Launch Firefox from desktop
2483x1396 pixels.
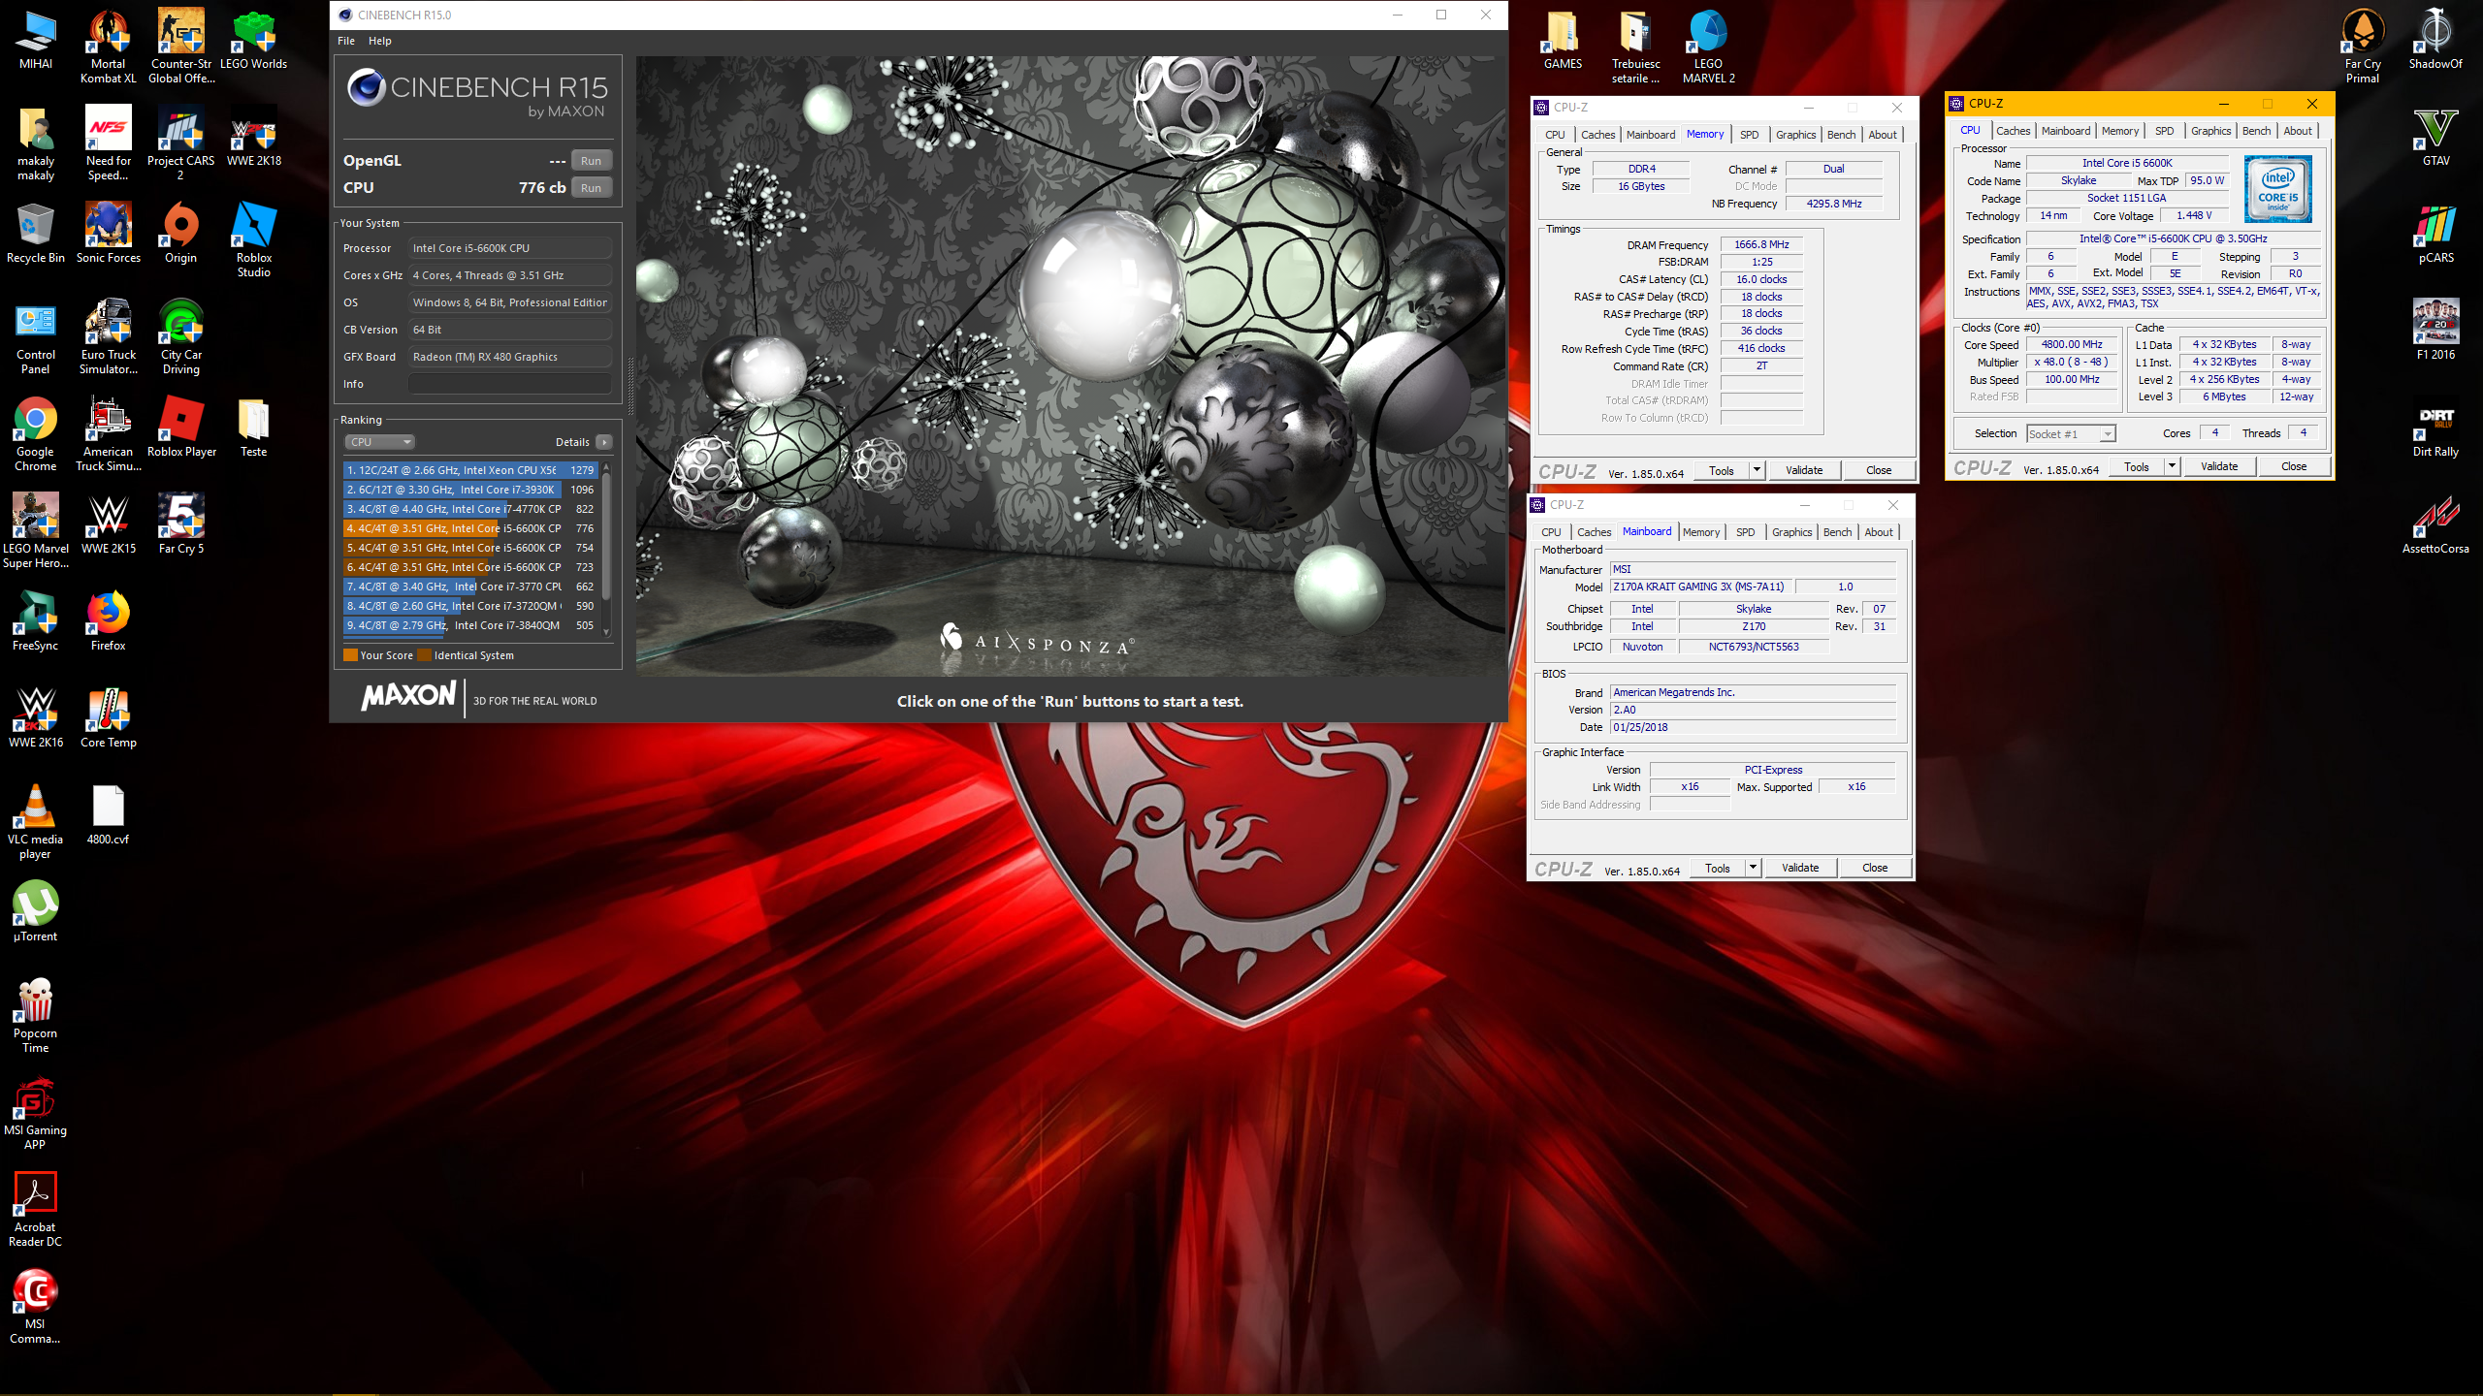108,620
